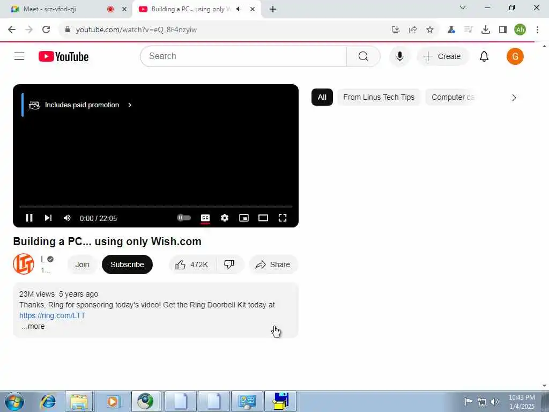The width and height of the screenshot is (549, 412).
Task: Skip to the next video
Action: 48,218
